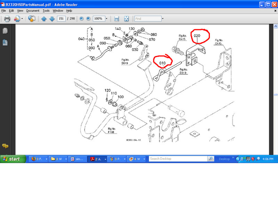Click the 4:06 PM clock
The width and height of the screenshot is (278, 200).
pos(268,159)
